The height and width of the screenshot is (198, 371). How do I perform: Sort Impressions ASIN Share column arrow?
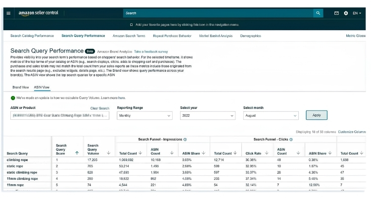pyautogui.click(x=204, y=153)
